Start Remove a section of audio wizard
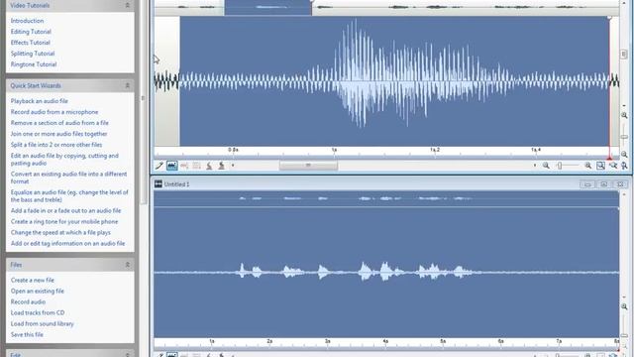Viewport: 634px width, 357px height. tap(59, 123)
